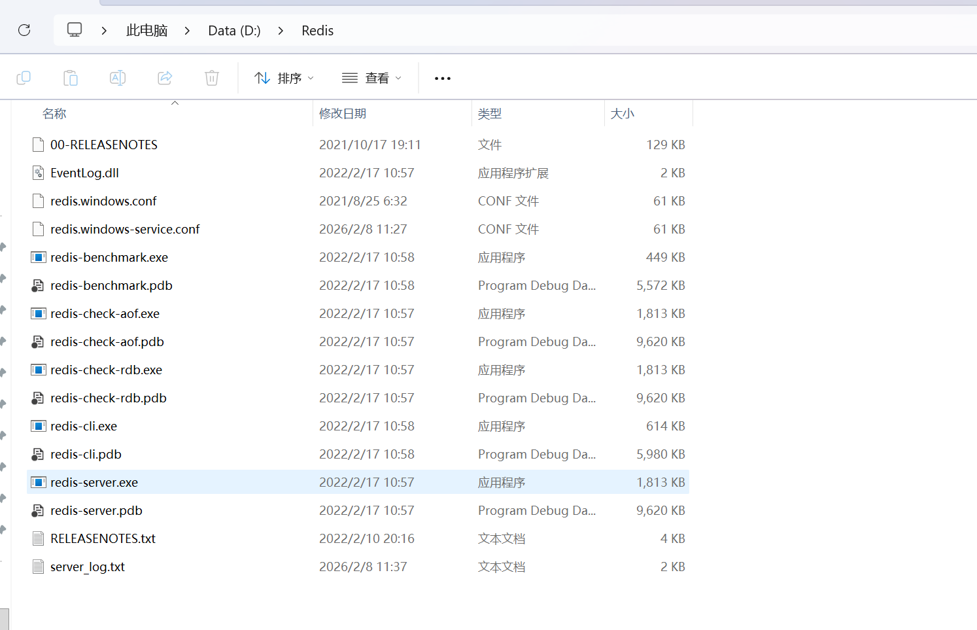
Task: Click the Rename toolbar icon
Action: pos(118,78)
